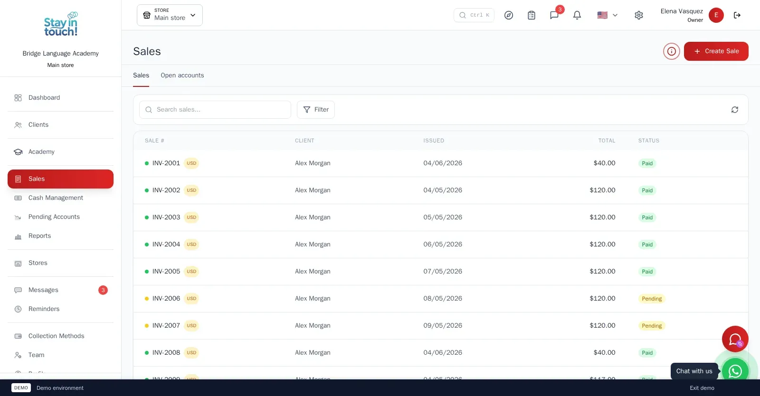Click Exit demo link
The image size is (760, 396).
coord(702,388)
